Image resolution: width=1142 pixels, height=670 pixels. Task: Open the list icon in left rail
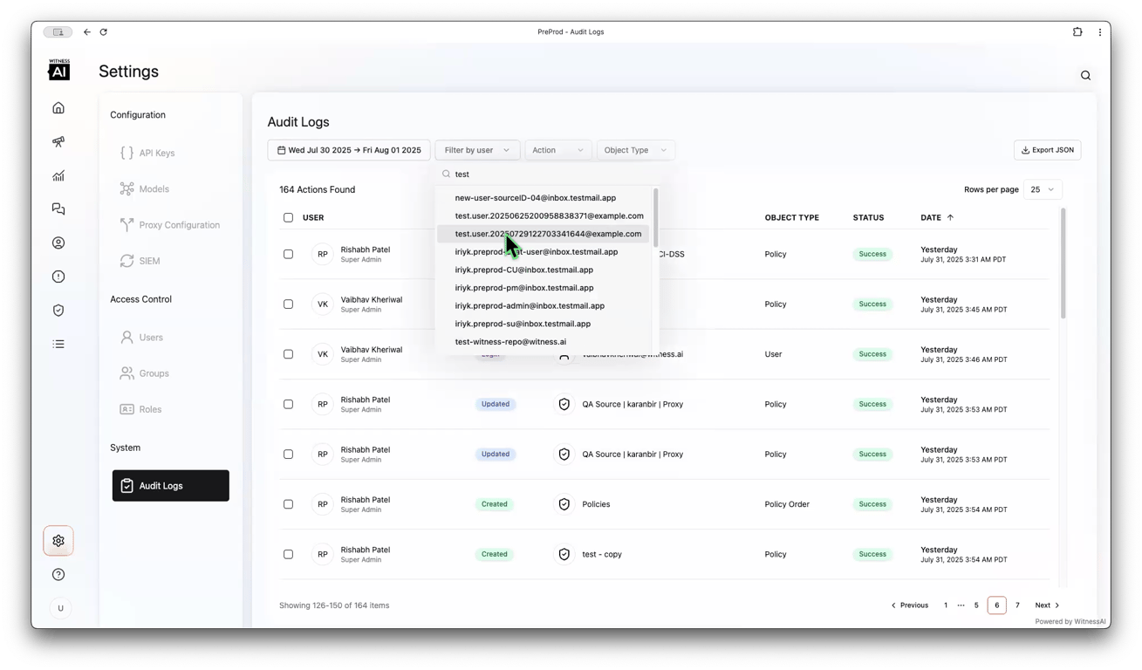[x=58, y=344]
